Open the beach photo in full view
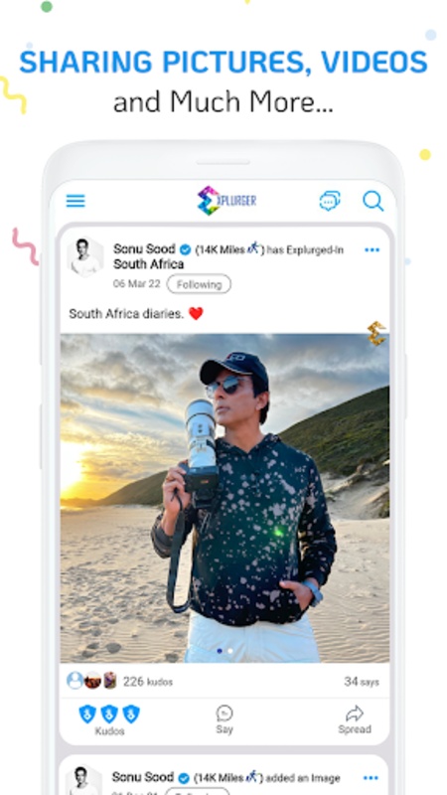Screen dimensions: 447x795 [x=224, y=498]
